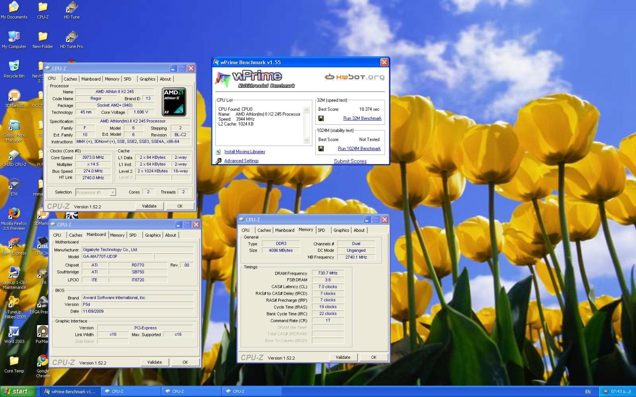Viewport: 636px width, 397px height.
Task: Click the save icon beside Run 1024M Benchmark
Action: [321, 148]
